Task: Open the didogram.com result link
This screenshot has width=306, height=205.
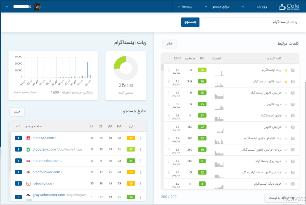Action: point(44,149)
